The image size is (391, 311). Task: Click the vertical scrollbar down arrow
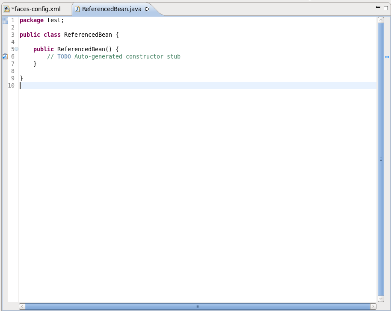pos(381,299)
